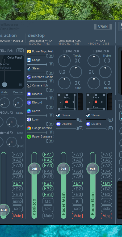This screenshot has width=122, height=237.
Task: Click the Steam icon in the VAIO 3 strip
Action: point(88,115)
